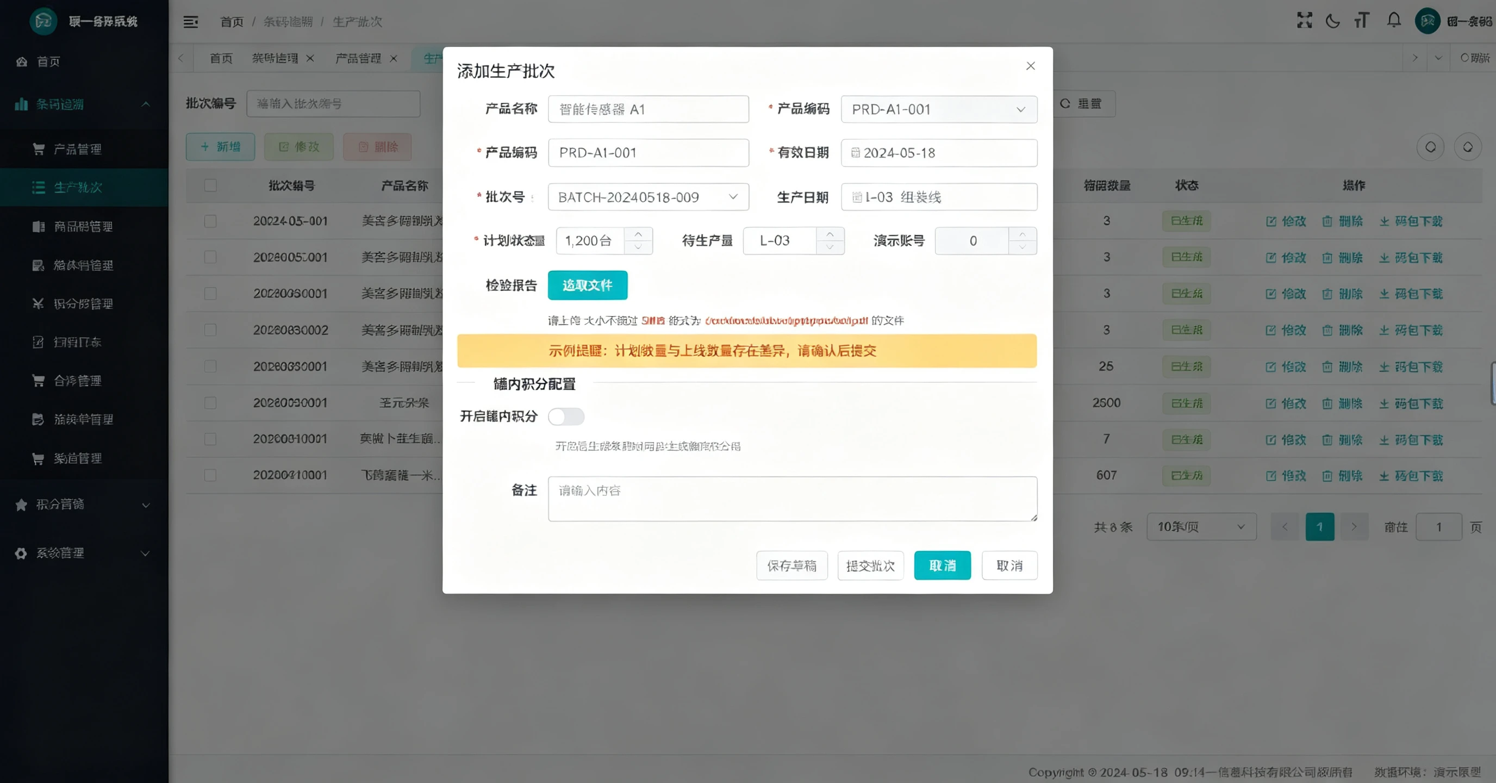Open the font size icon

click(1362, 21)
